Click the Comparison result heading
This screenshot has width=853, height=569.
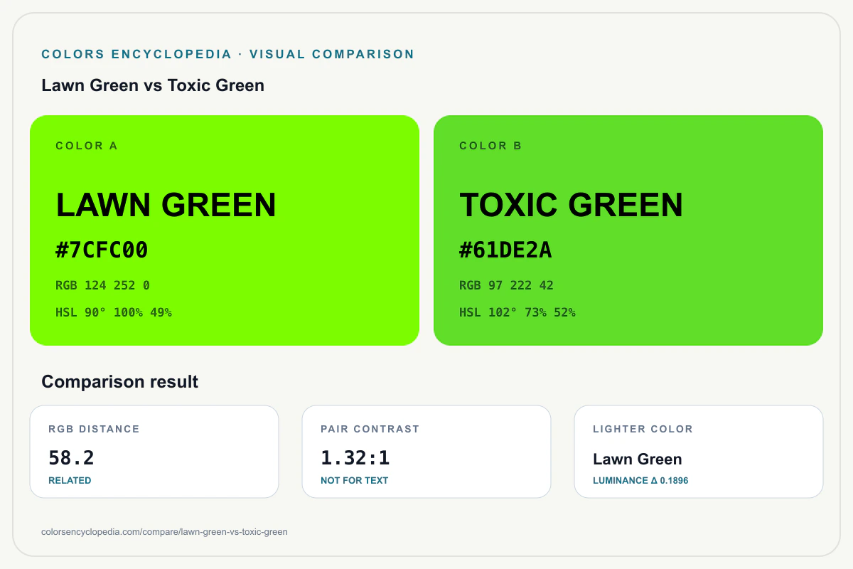120,382
